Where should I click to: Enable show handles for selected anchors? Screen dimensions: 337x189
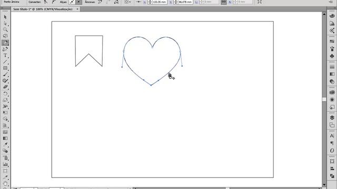click(72, 2)
